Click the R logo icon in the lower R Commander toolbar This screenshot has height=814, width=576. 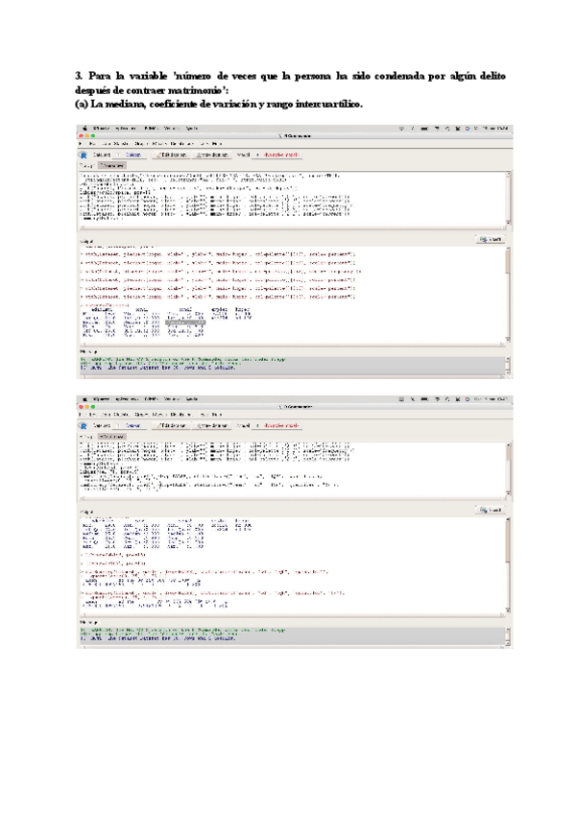[x=84, y=424]
